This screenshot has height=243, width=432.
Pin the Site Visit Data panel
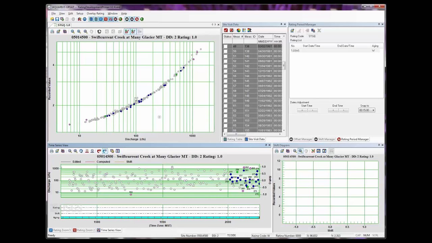coord(281,24)
